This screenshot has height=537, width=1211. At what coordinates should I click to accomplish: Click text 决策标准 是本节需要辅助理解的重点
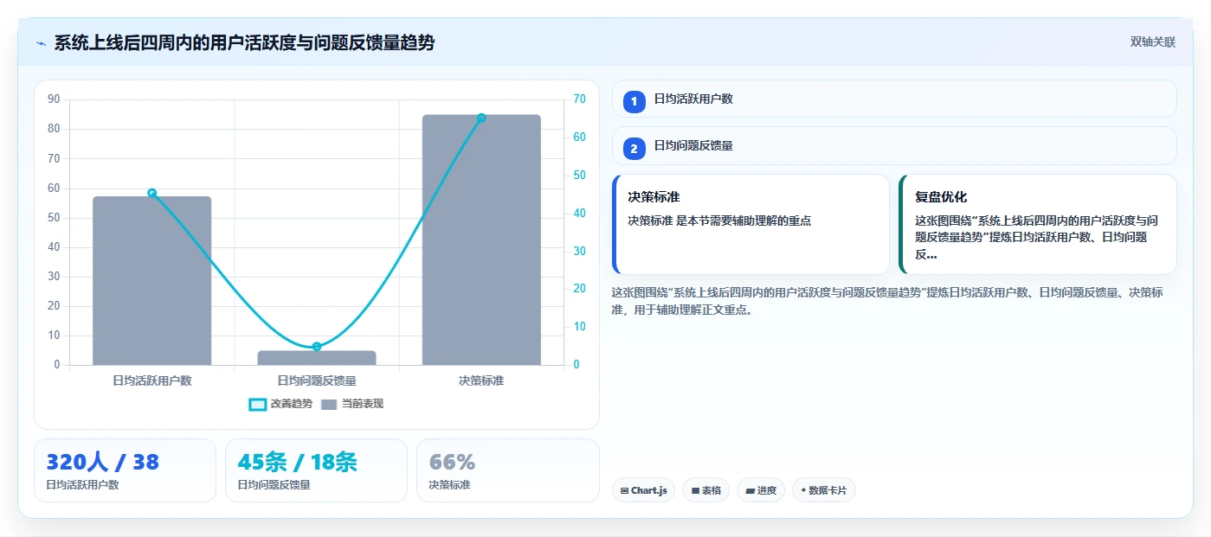(719, 221)
